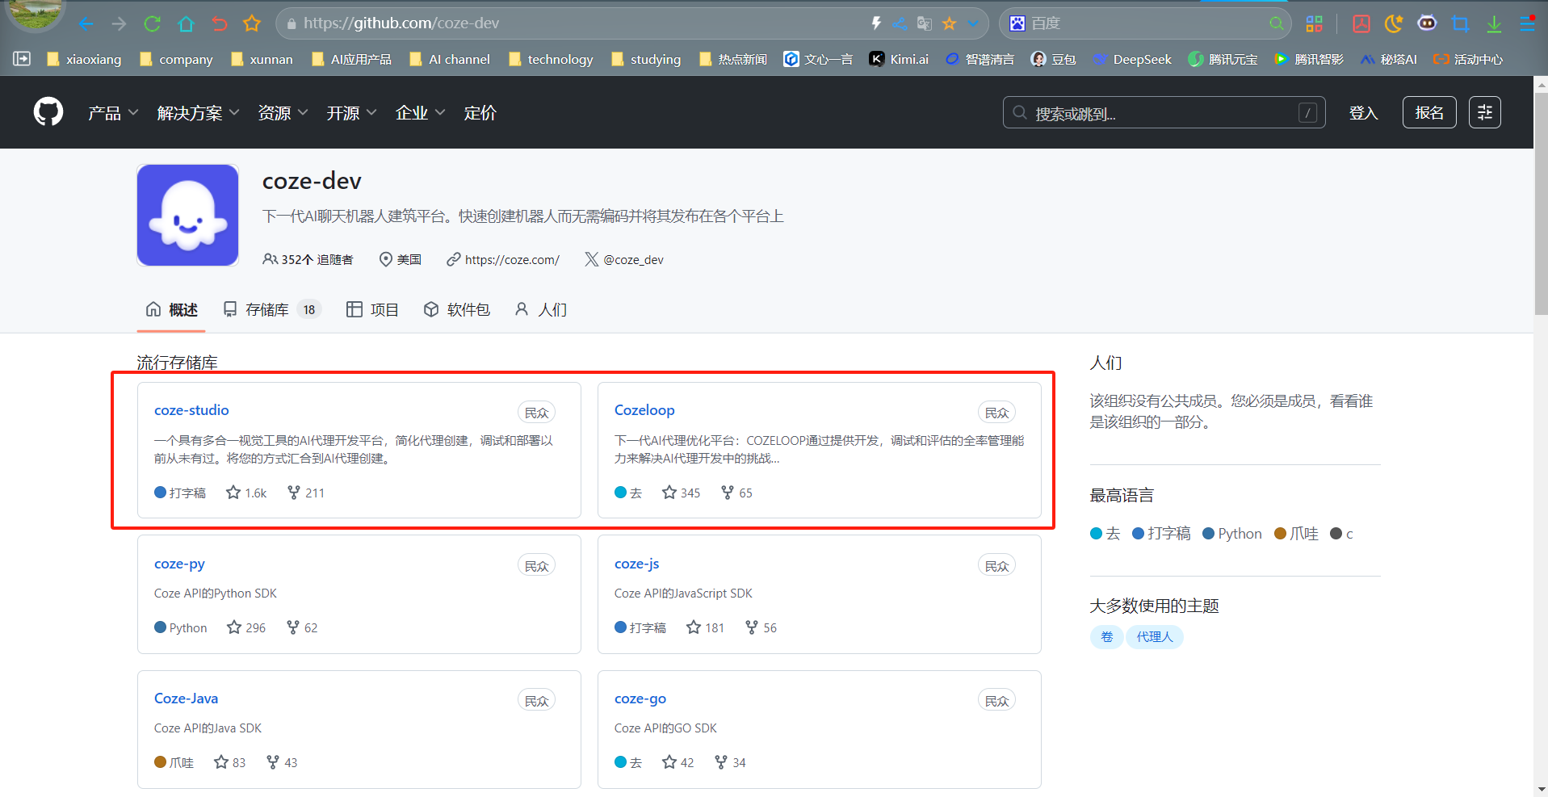Image resolution: width=1548 pixels, height=797 pixels.
Task: Open the Coze-Java repository
Action: 186,698
